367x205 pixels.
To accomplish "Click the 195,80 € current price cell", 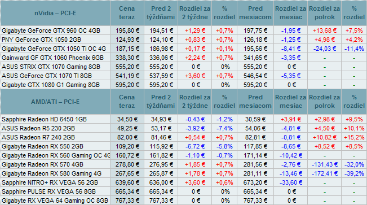I will click(127, 30).
